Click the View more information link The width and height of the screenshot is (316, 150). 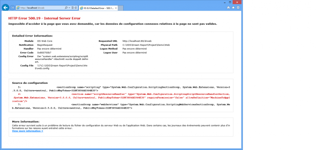pos(28,131)
